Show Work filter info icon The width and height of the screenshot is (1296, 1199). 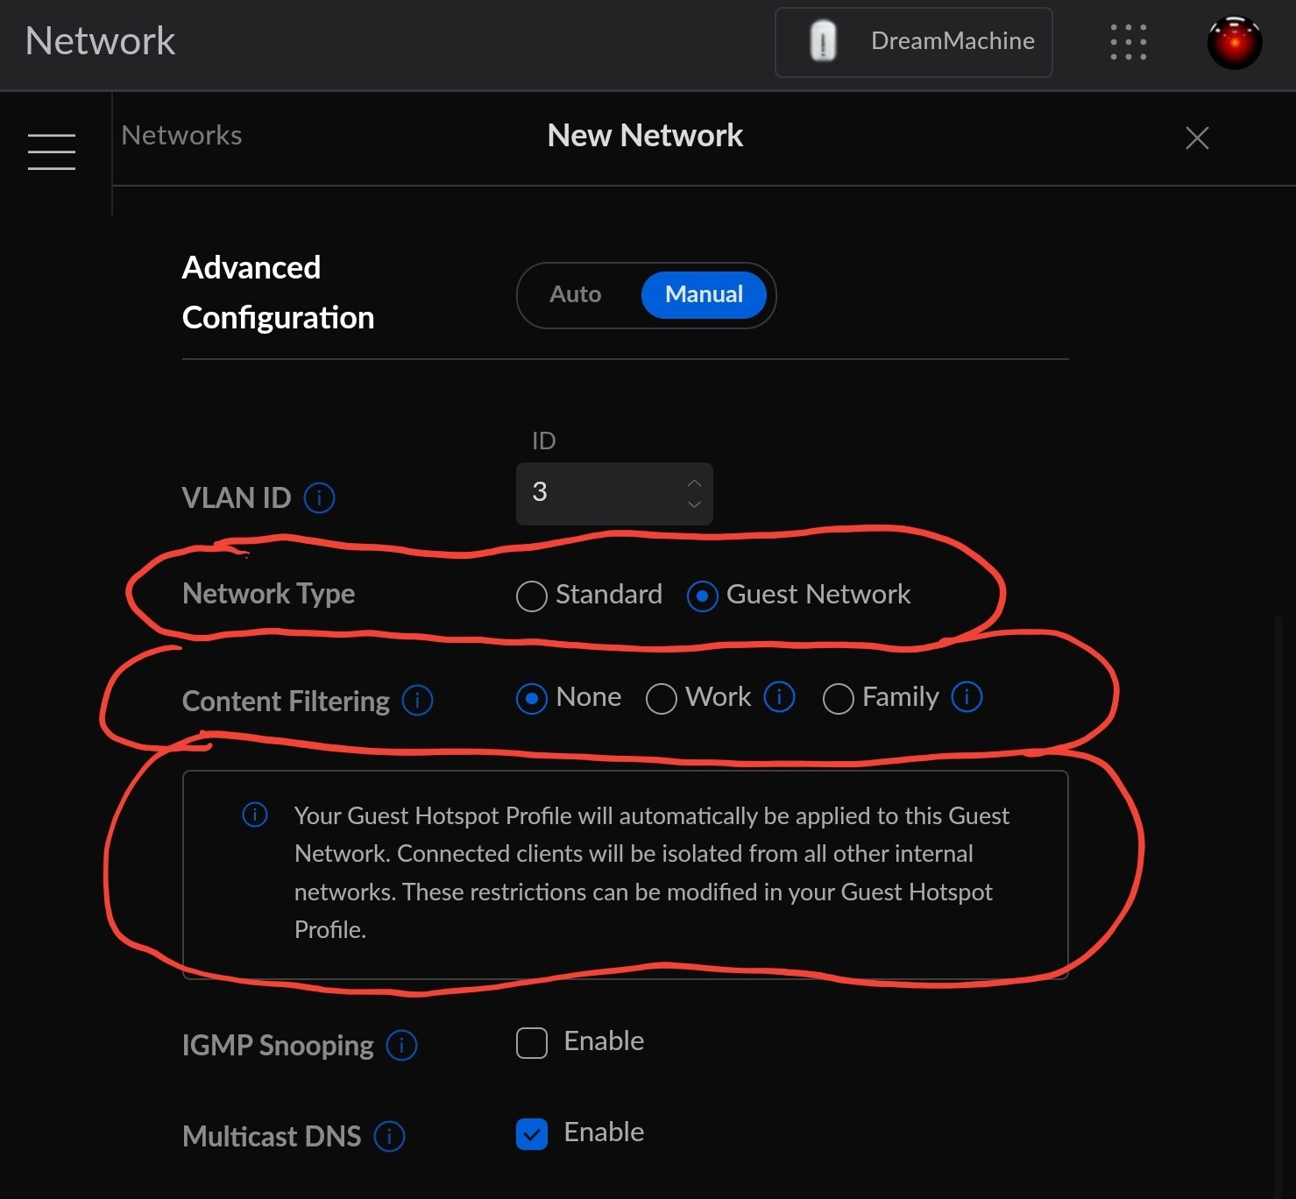coord(779,697)
